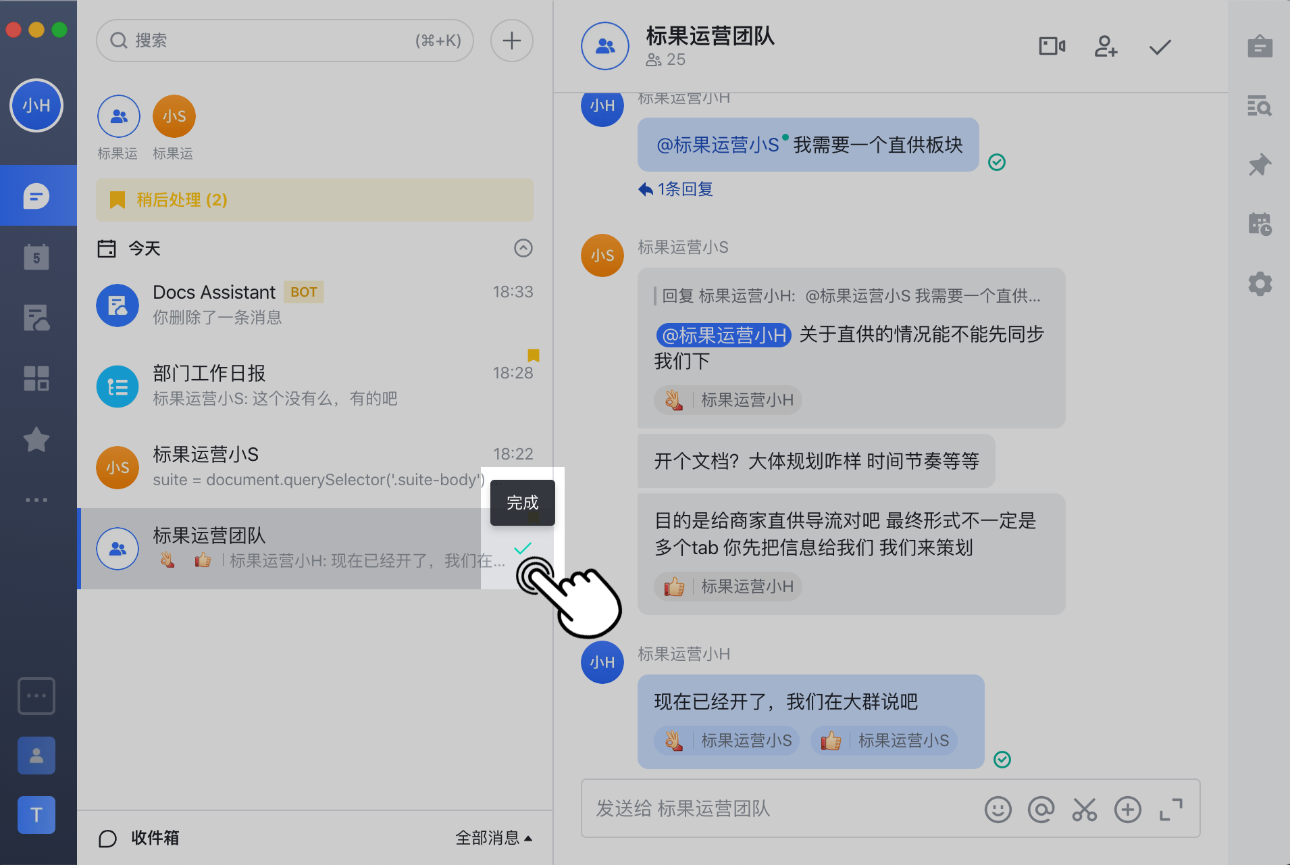Click the read receipt check on 我需要一个直供板块
Viewport: 1290px width, 865px height.
[x=998, y=162]
